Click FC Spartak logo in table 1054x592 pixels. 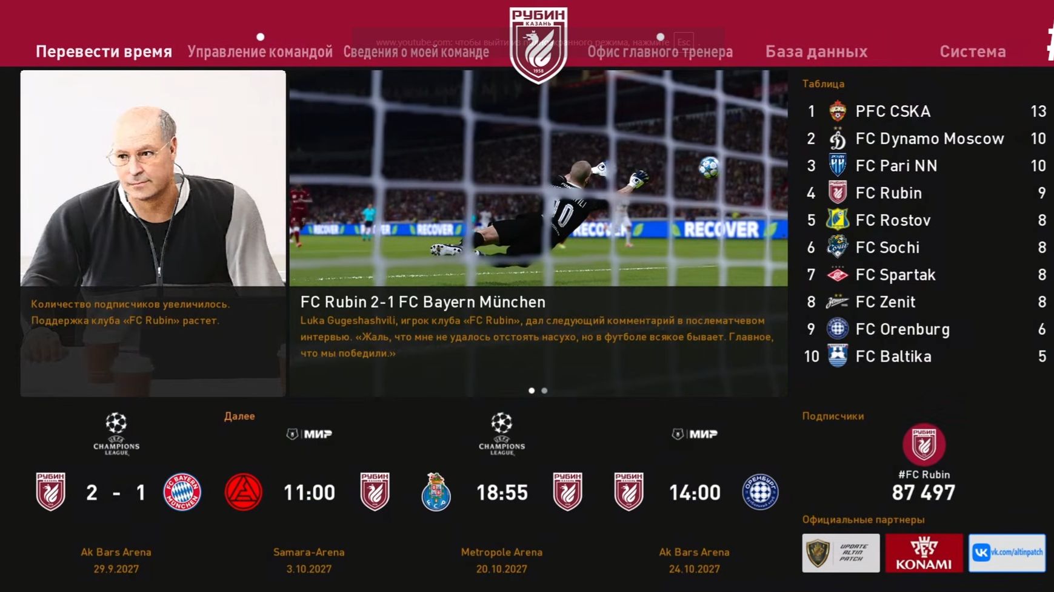point(838,274)
